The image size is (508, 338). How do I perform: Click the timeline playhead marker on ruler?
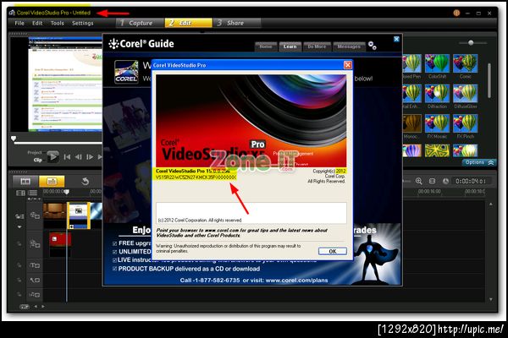click(66, 192)
